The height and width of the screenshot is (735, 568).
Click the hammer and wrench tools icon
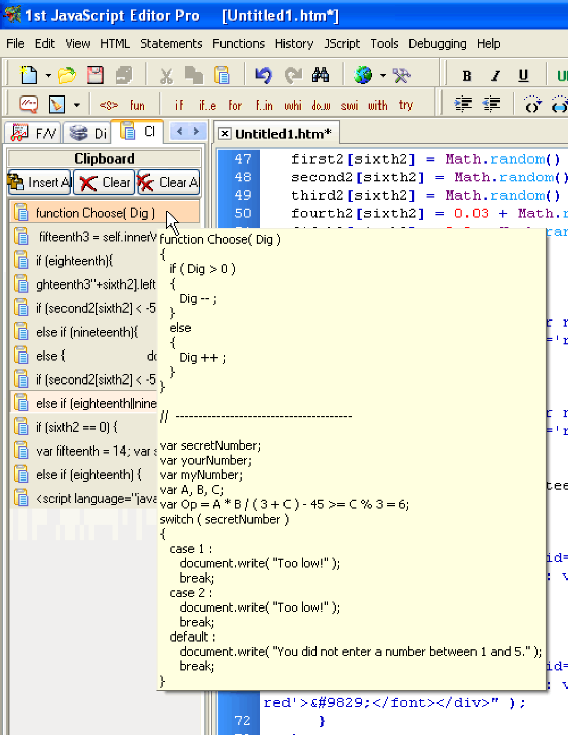(x=401, y=75)
